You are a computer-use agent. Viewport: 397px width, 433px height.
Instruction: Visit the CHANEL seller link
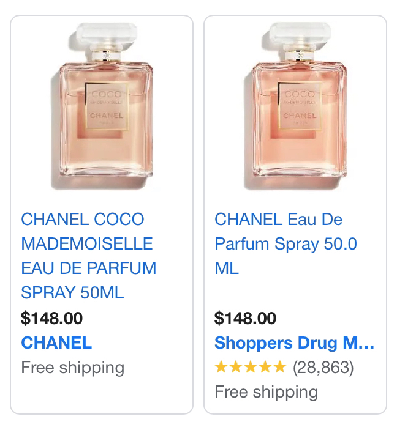(56, 342)
